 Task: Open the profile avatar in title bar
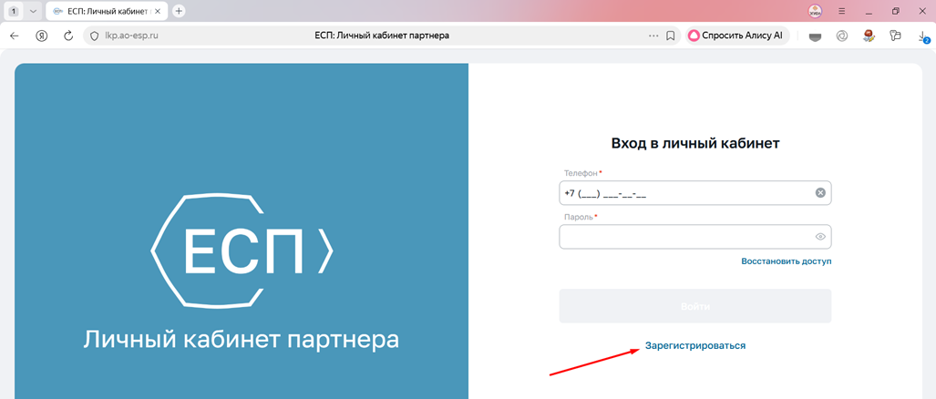815,11
